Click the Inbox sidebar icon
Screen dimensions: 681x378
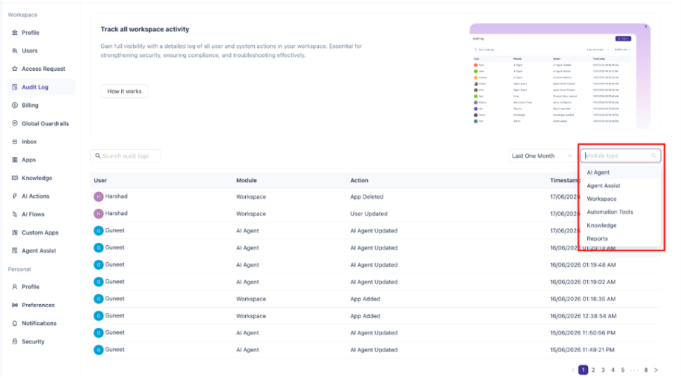point(15,142)
